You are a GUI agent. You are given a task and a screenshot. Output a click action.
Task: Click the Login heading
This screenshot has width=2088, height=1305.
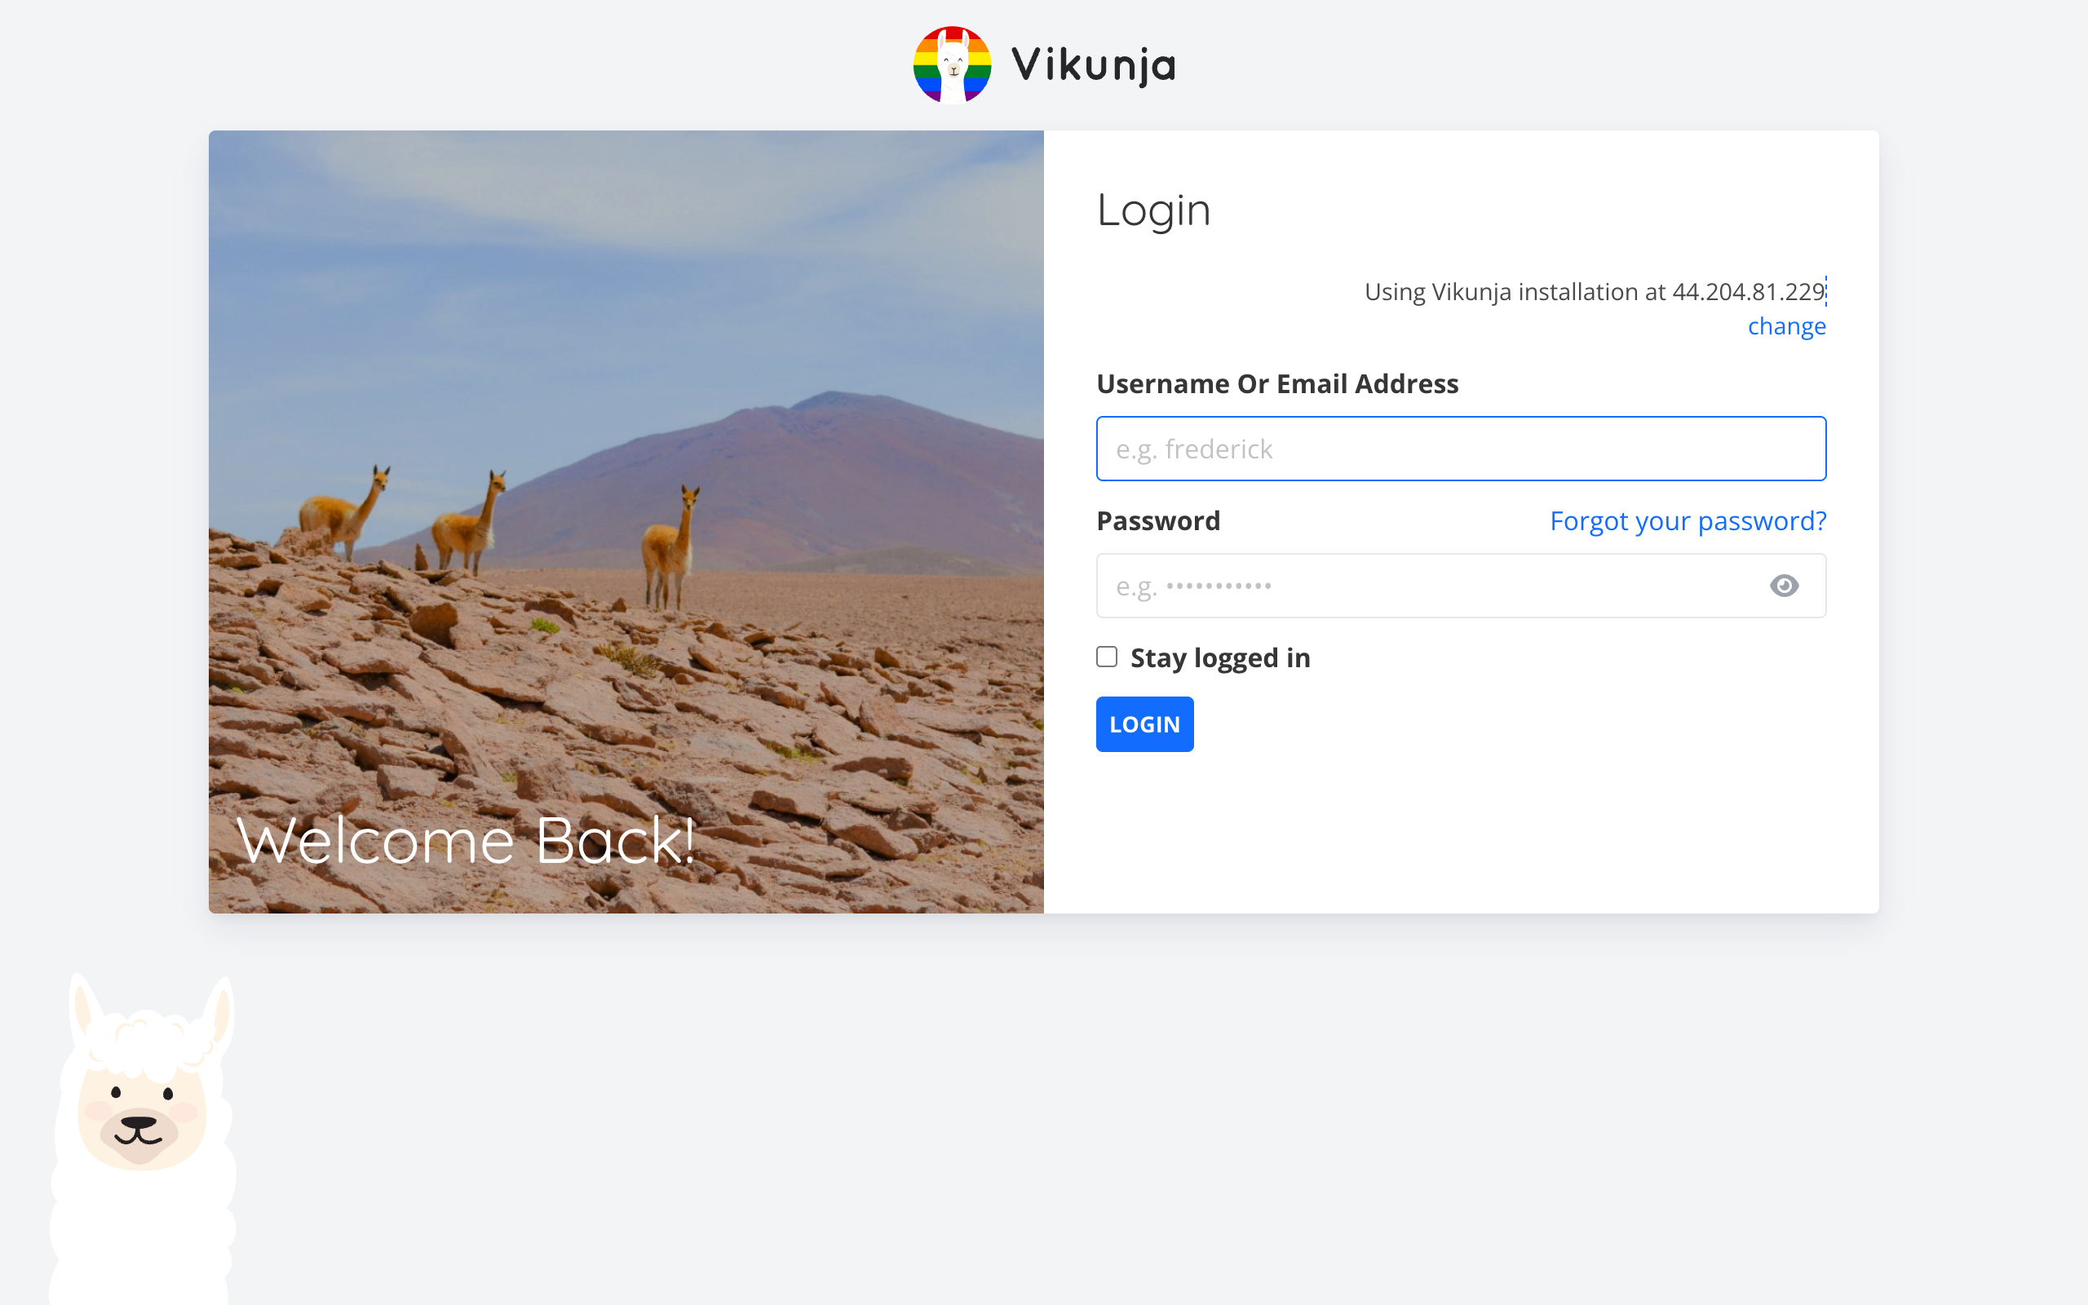pos(1153,210)
